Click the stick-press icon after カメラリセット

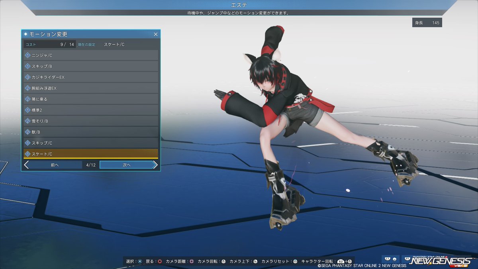point(295,261)
